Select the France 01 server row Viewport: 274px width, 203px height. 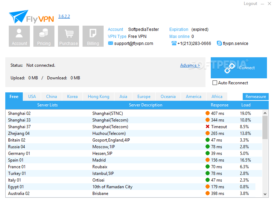(x=134, y=166)
